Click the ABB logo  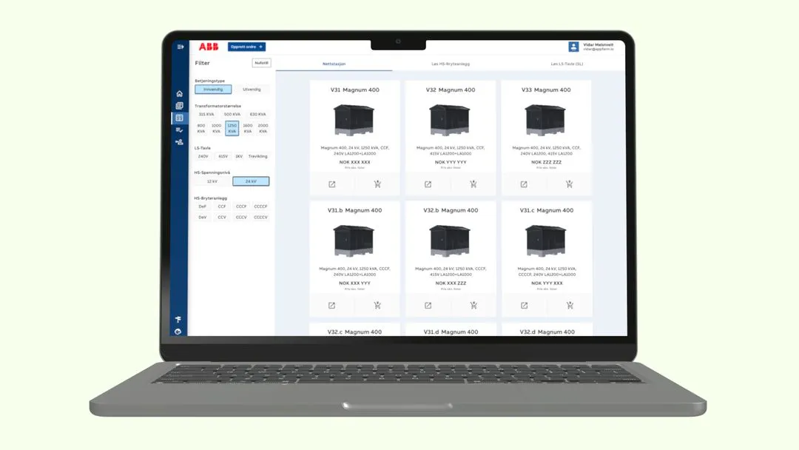coord(209,47)
